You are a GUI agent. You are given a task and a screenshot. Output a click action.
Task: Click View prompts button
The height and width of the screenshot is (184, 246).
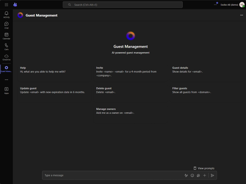[204, 168]
